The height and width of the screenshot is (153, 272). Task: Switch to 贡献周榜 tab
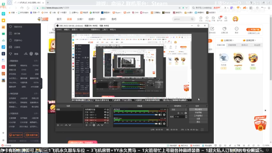[x=232, y=45]
